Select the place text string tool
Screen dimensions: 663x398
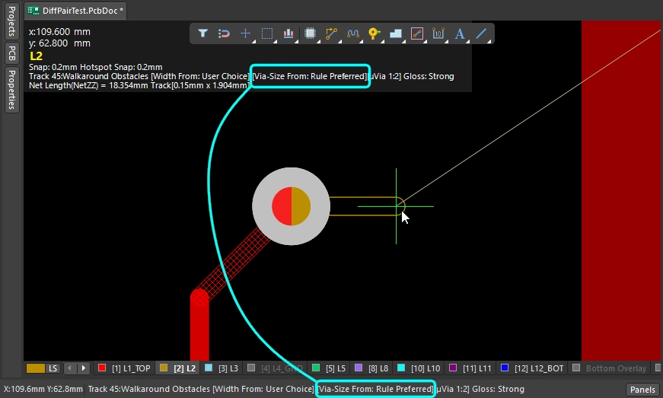click(459, 33)
